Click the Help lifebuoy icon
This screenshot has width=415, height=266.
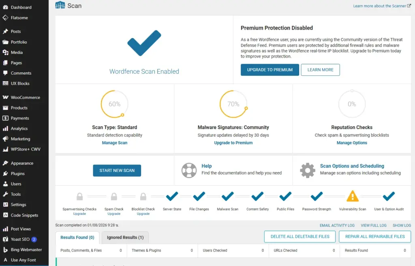189,170
